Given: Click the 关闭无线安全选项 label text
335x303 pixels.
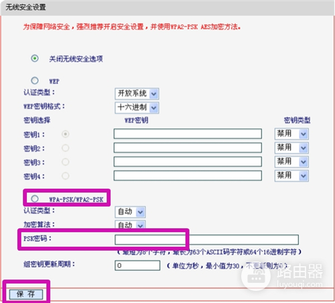Looking at the screenshot, I should point(76,59).
